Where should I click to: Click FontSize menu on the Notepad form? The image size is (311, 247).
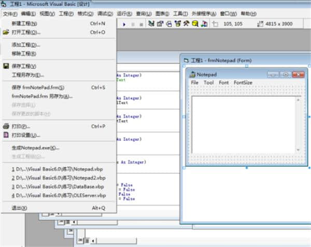(243, 83)
